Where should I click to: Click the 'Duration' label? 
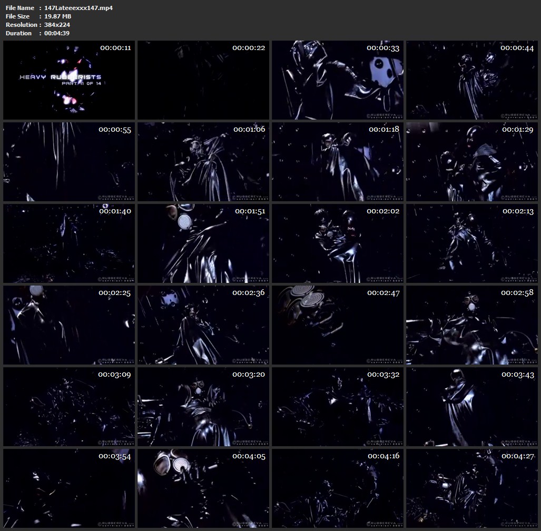click(18, 33)
